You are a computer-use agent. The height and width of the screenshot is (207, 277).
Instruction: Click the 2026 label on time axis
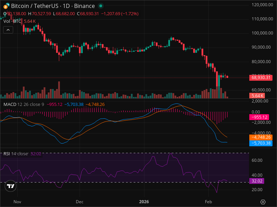(x=144, y=202)
